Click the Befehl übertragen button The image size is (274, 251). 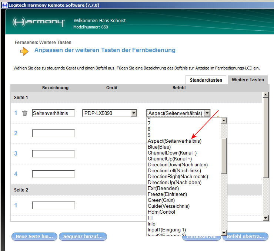(x=245, y=236)
